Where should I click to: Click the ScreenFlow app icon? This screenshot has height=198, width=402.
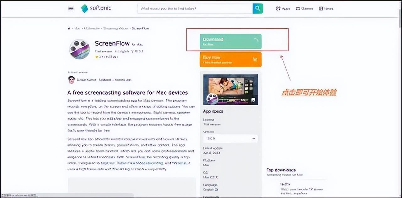pos(79,49)
